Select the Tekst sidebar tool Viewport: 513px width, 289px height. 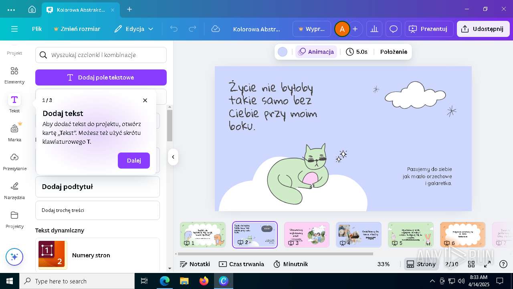[x=14, y=104]
